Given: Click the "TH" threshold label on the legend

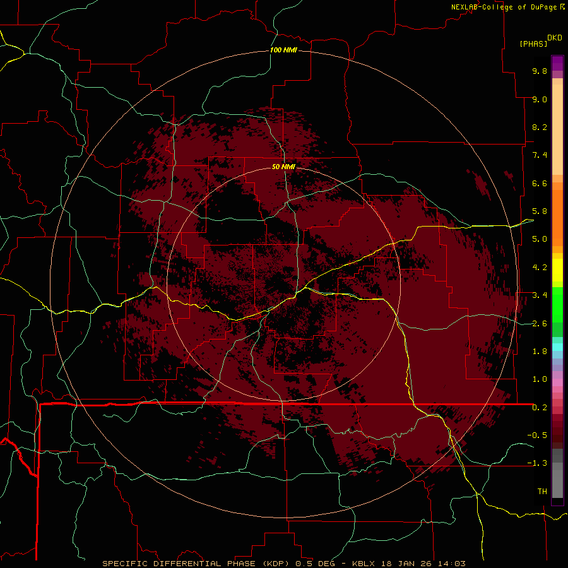Looking at the screenshot, I should click(542, 492).
